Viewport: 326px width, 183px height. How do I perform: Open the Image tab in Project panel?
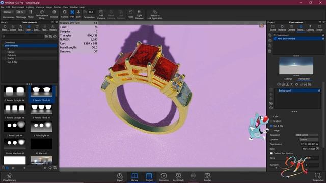tap(319, 28)
